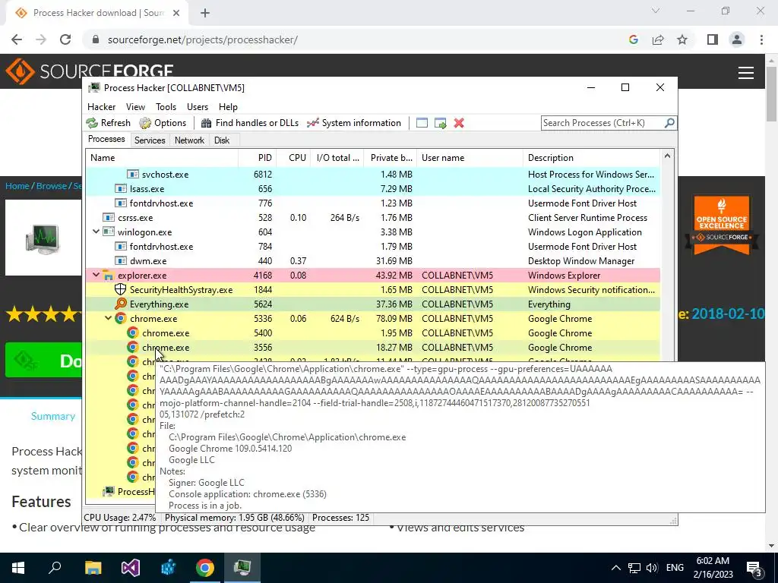Image resolution: width=778 pixels, height=583 pixels.
Task: Open Chrome three-dot menu
Action: point(761,39)
